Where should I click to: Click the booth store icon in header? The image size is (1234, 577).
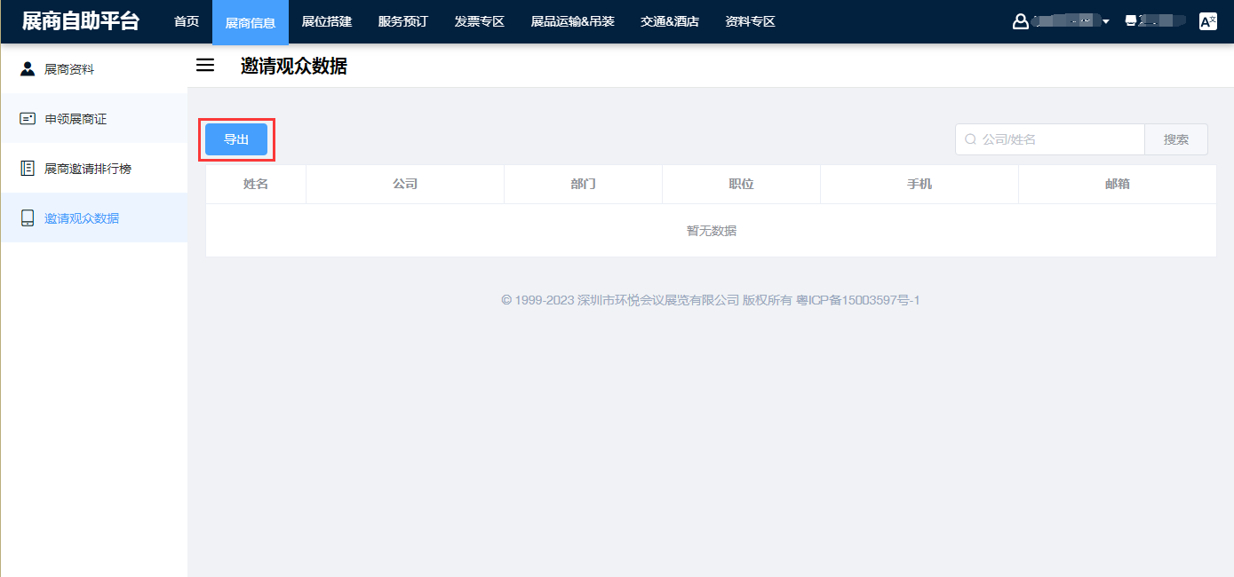pos(1131,21)
